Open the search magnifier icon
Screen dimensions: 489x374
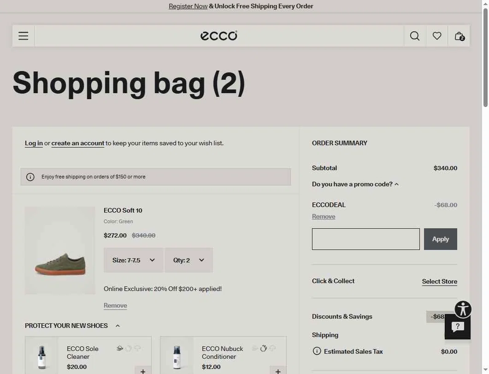pyautogui.click(x=415, y=36)
